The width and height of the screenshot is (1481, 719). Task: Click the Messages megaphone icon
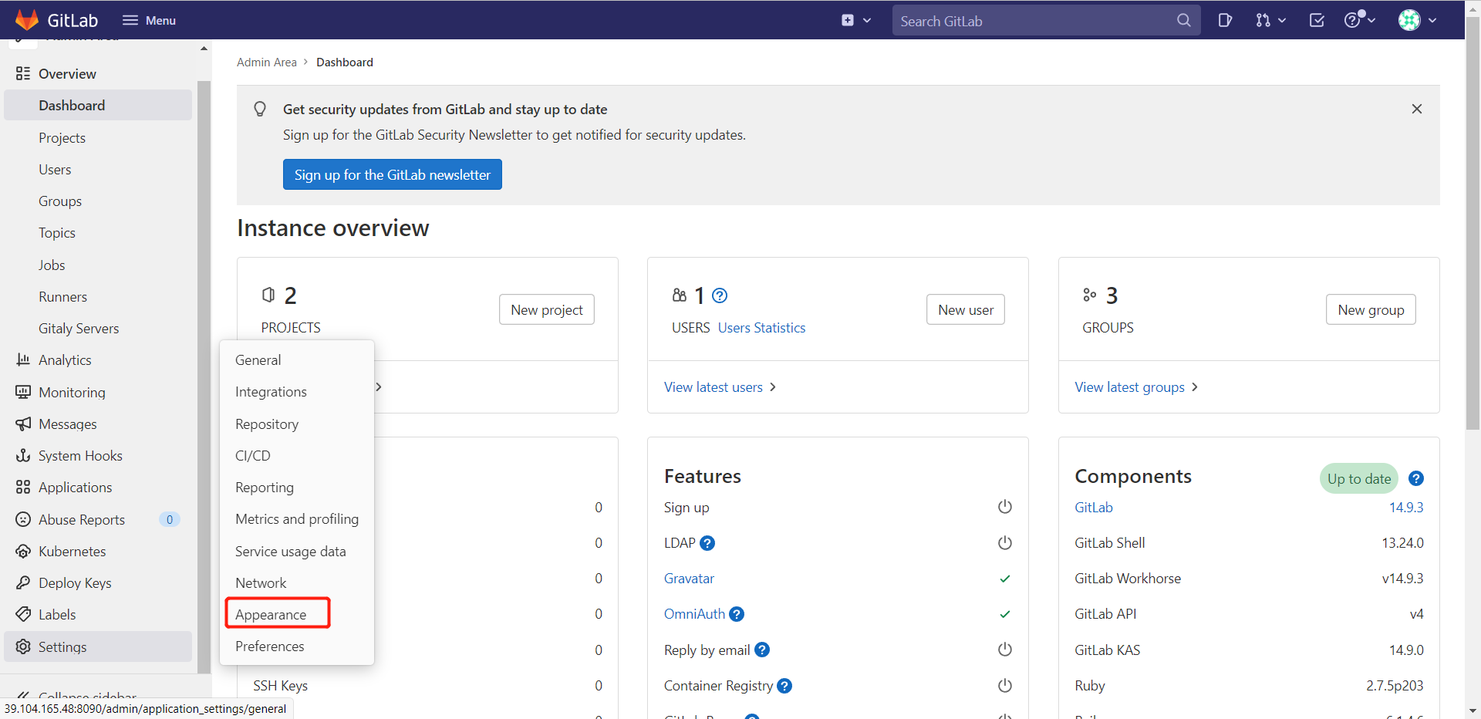23,424
